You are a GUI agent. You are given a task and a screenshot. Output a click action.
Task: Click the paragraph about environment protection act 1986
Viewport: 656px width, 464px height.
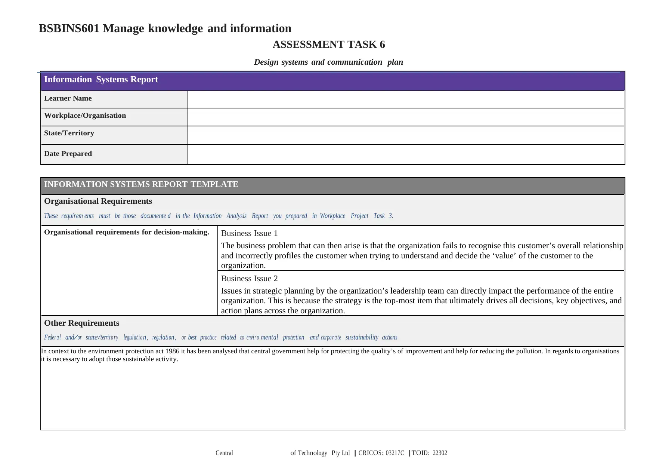(330, 355)
